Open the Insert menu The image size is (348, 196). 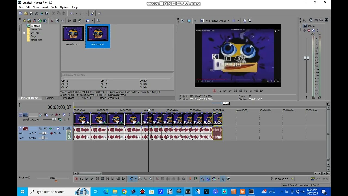coord(45,7)
